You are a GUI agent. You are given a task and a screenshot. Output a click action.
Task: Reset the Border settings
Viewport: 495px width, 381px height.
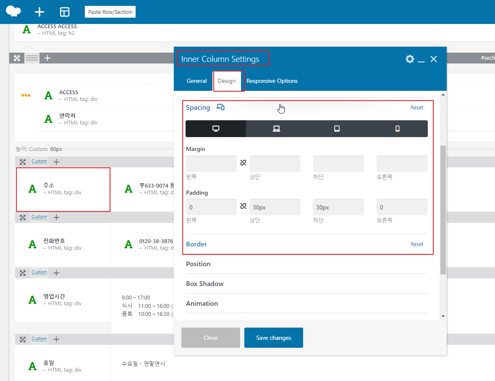pyautogui.click(x=417, y=244)
